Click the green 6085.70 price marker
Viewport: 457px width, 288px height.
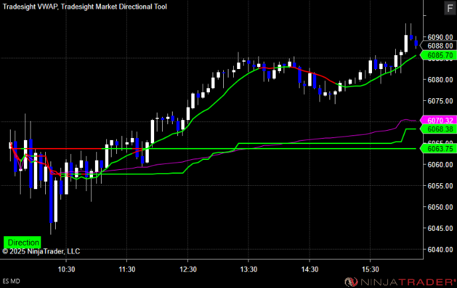[x=438, y=55]
